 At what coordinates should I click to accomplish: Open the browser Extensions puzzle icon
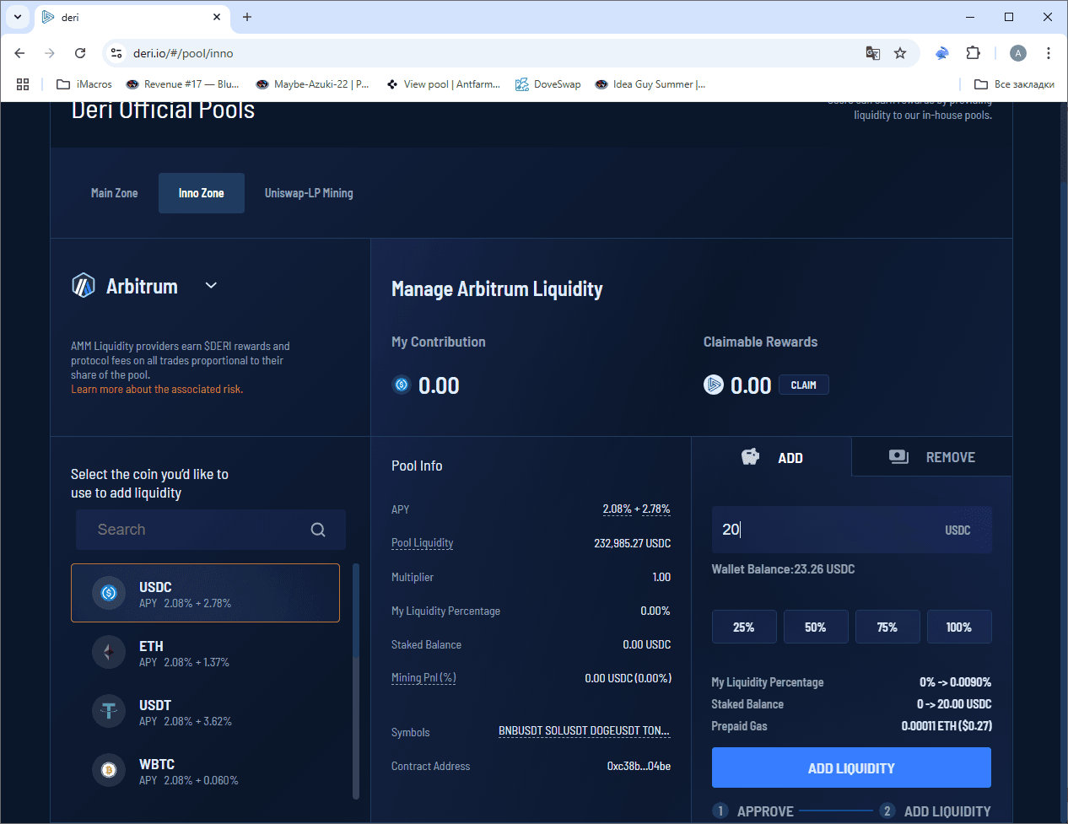[973, 53]
